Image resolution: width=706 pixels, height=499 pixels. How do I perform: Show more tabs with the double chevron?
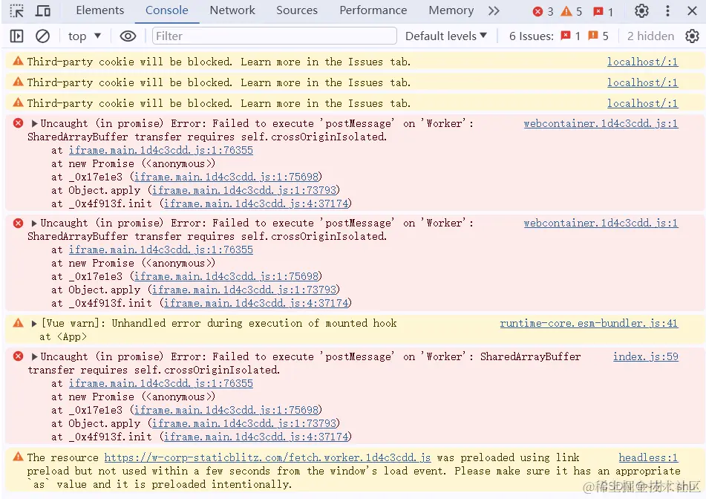tap(494, 11)
